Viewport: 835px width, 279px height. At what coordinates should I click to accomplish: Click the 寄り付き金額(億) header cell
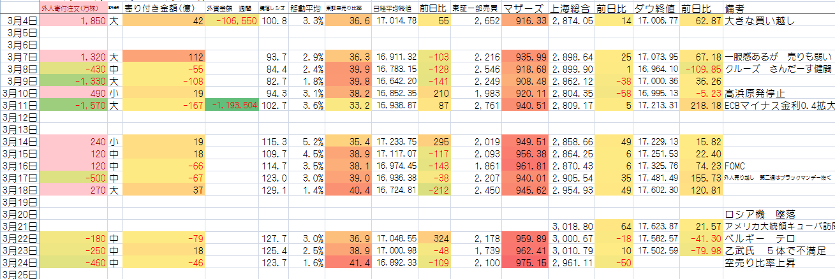[x=163, y=9]
